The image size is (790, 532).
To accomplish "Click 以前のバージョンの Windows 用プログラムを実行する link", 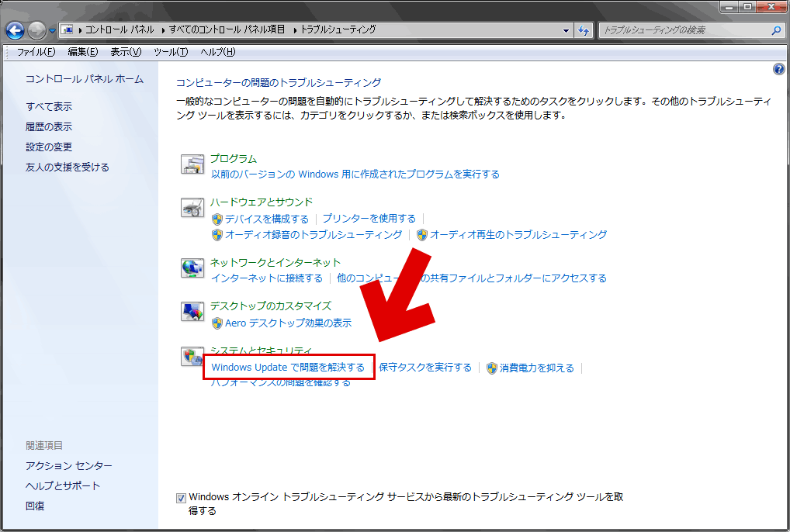I will 355,174.
